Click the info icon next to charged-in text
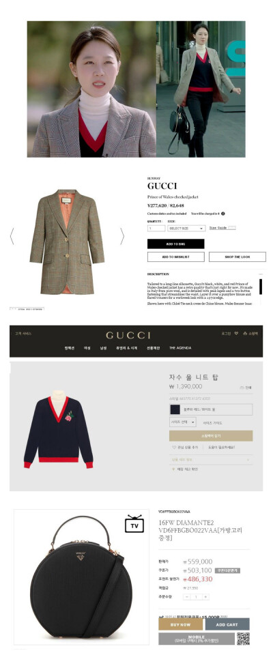This screenshot has width=273, height=668. click(x=222, y=214)
